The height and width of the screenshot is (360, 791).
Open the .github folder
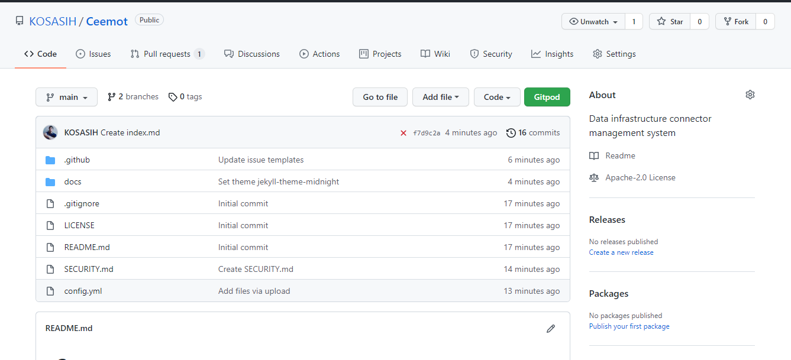pos(77,160)
